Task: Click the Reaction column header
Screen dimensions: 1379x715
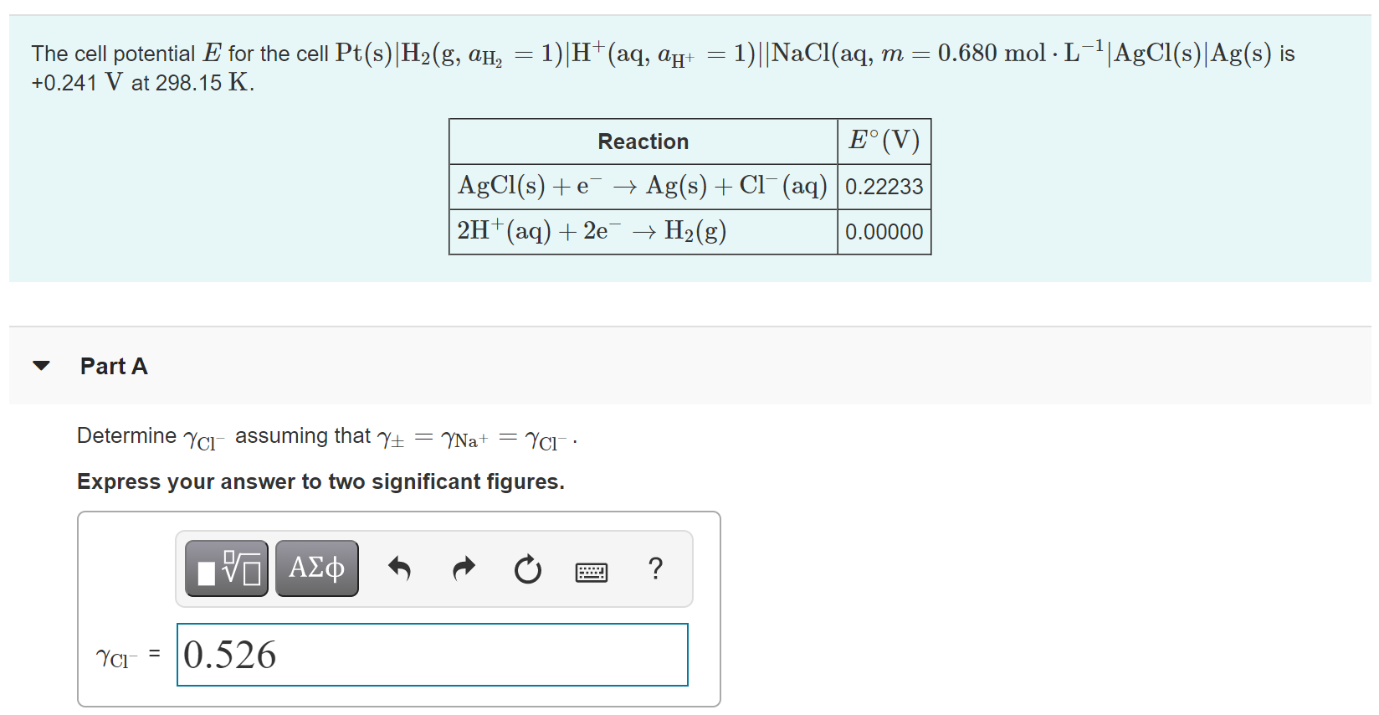Action: point(643,141)
